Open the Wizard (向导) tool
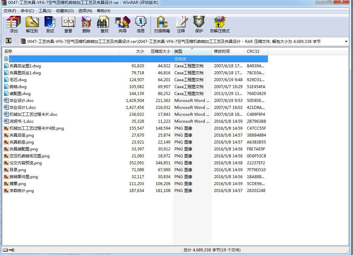This screenshot has height=255, width=353. click(x=123, y=24)
